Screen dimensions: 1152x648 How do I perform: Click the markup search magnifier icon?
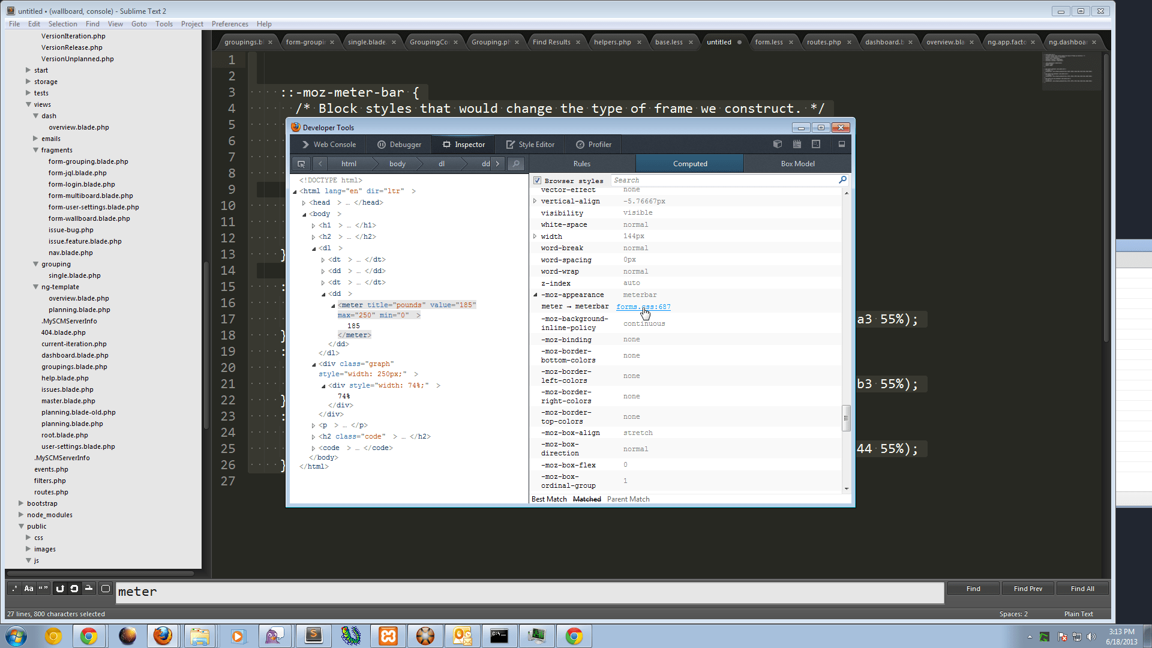pos(515,164)
